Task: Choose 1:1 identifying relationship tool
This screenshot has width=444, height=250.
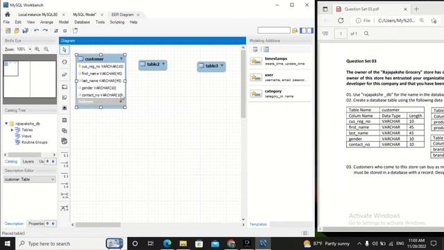Action: tap(65, 175)
